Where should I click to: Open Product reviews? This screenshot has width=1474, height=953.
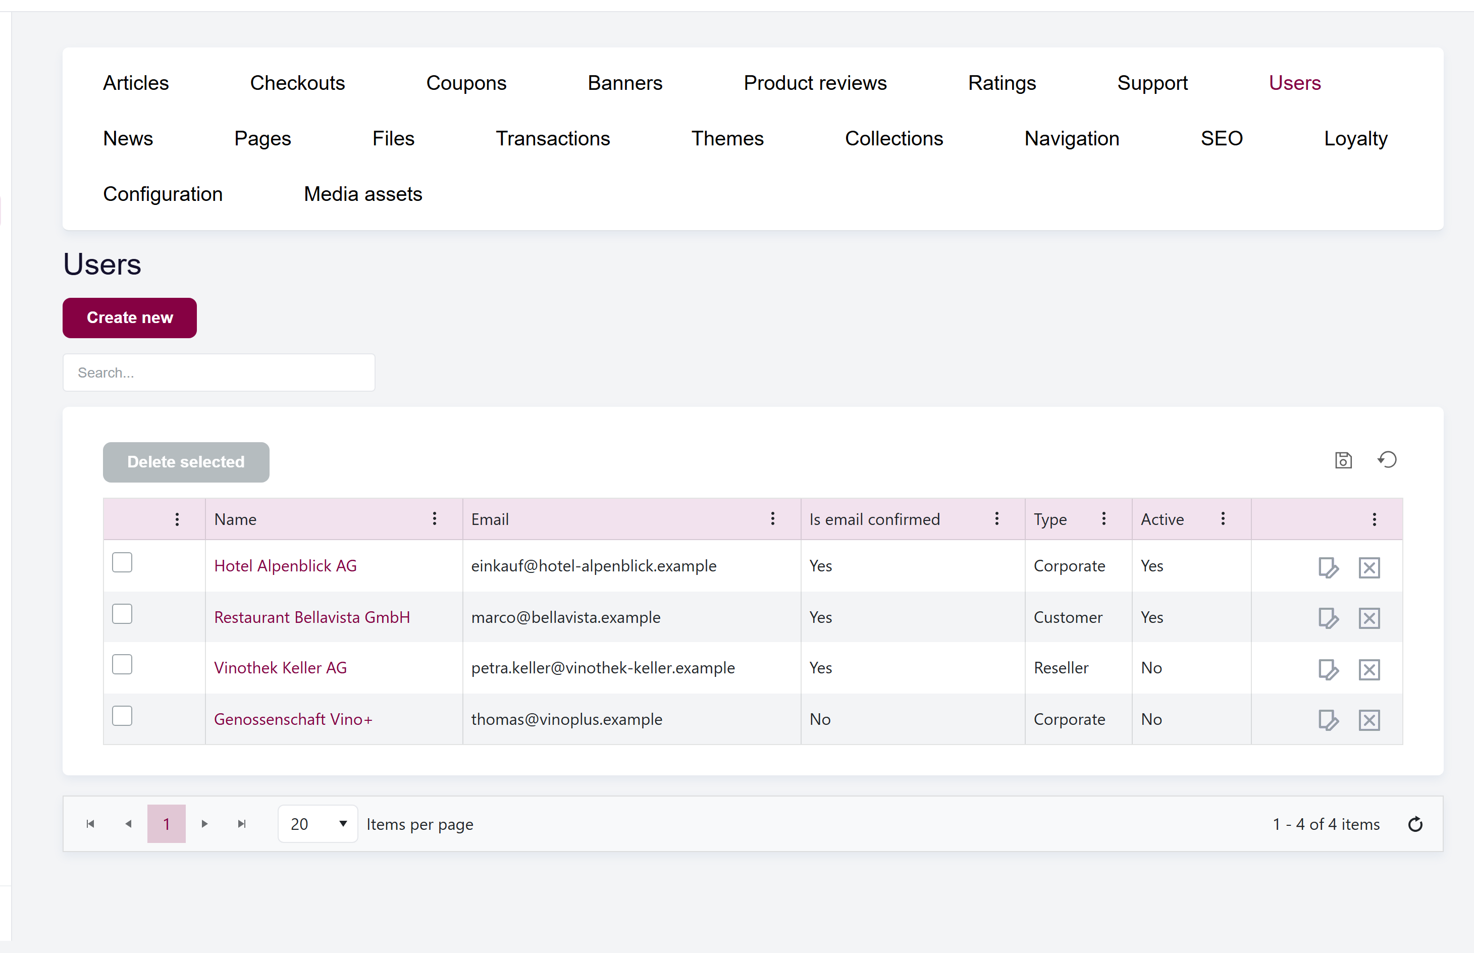pyautogui.click(x=815, y=83)
